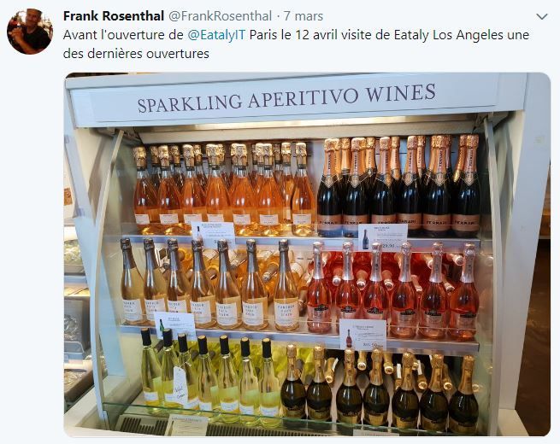The image size is (560, 444).
Task: Open the @EatalyIT mention link
Action: point(217,35)
